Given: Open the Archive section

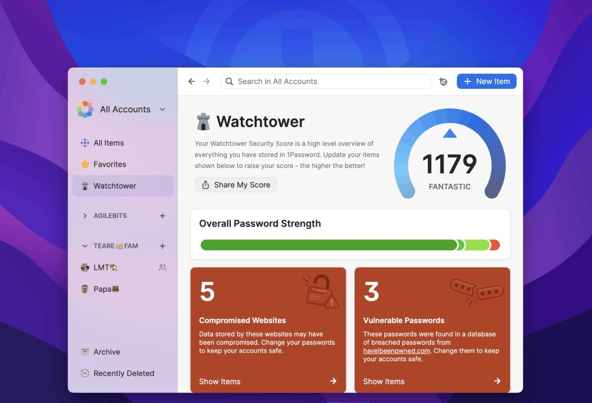Looking at the screenshot, I should pos(106,352).
